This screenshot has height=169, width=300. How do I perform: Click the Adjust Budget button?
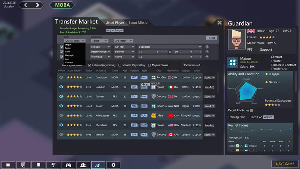pyautogui.click(x=115, y=30)
